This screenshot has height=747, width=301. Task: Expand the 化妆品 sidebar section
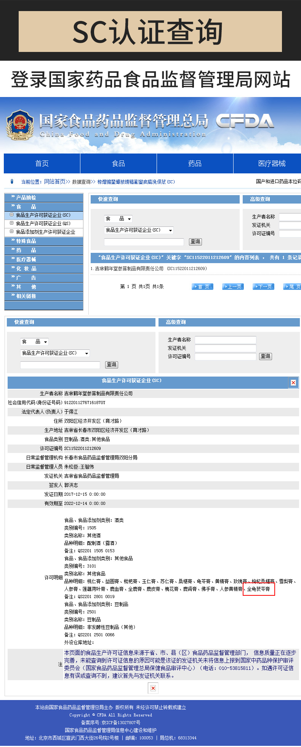43,268
